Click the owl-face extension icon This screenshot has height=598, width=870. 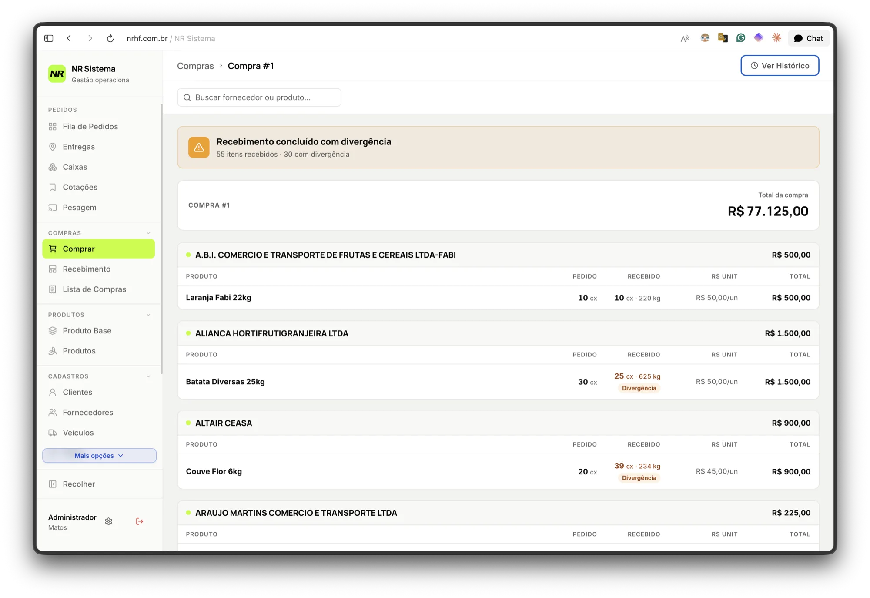point(705,38)
